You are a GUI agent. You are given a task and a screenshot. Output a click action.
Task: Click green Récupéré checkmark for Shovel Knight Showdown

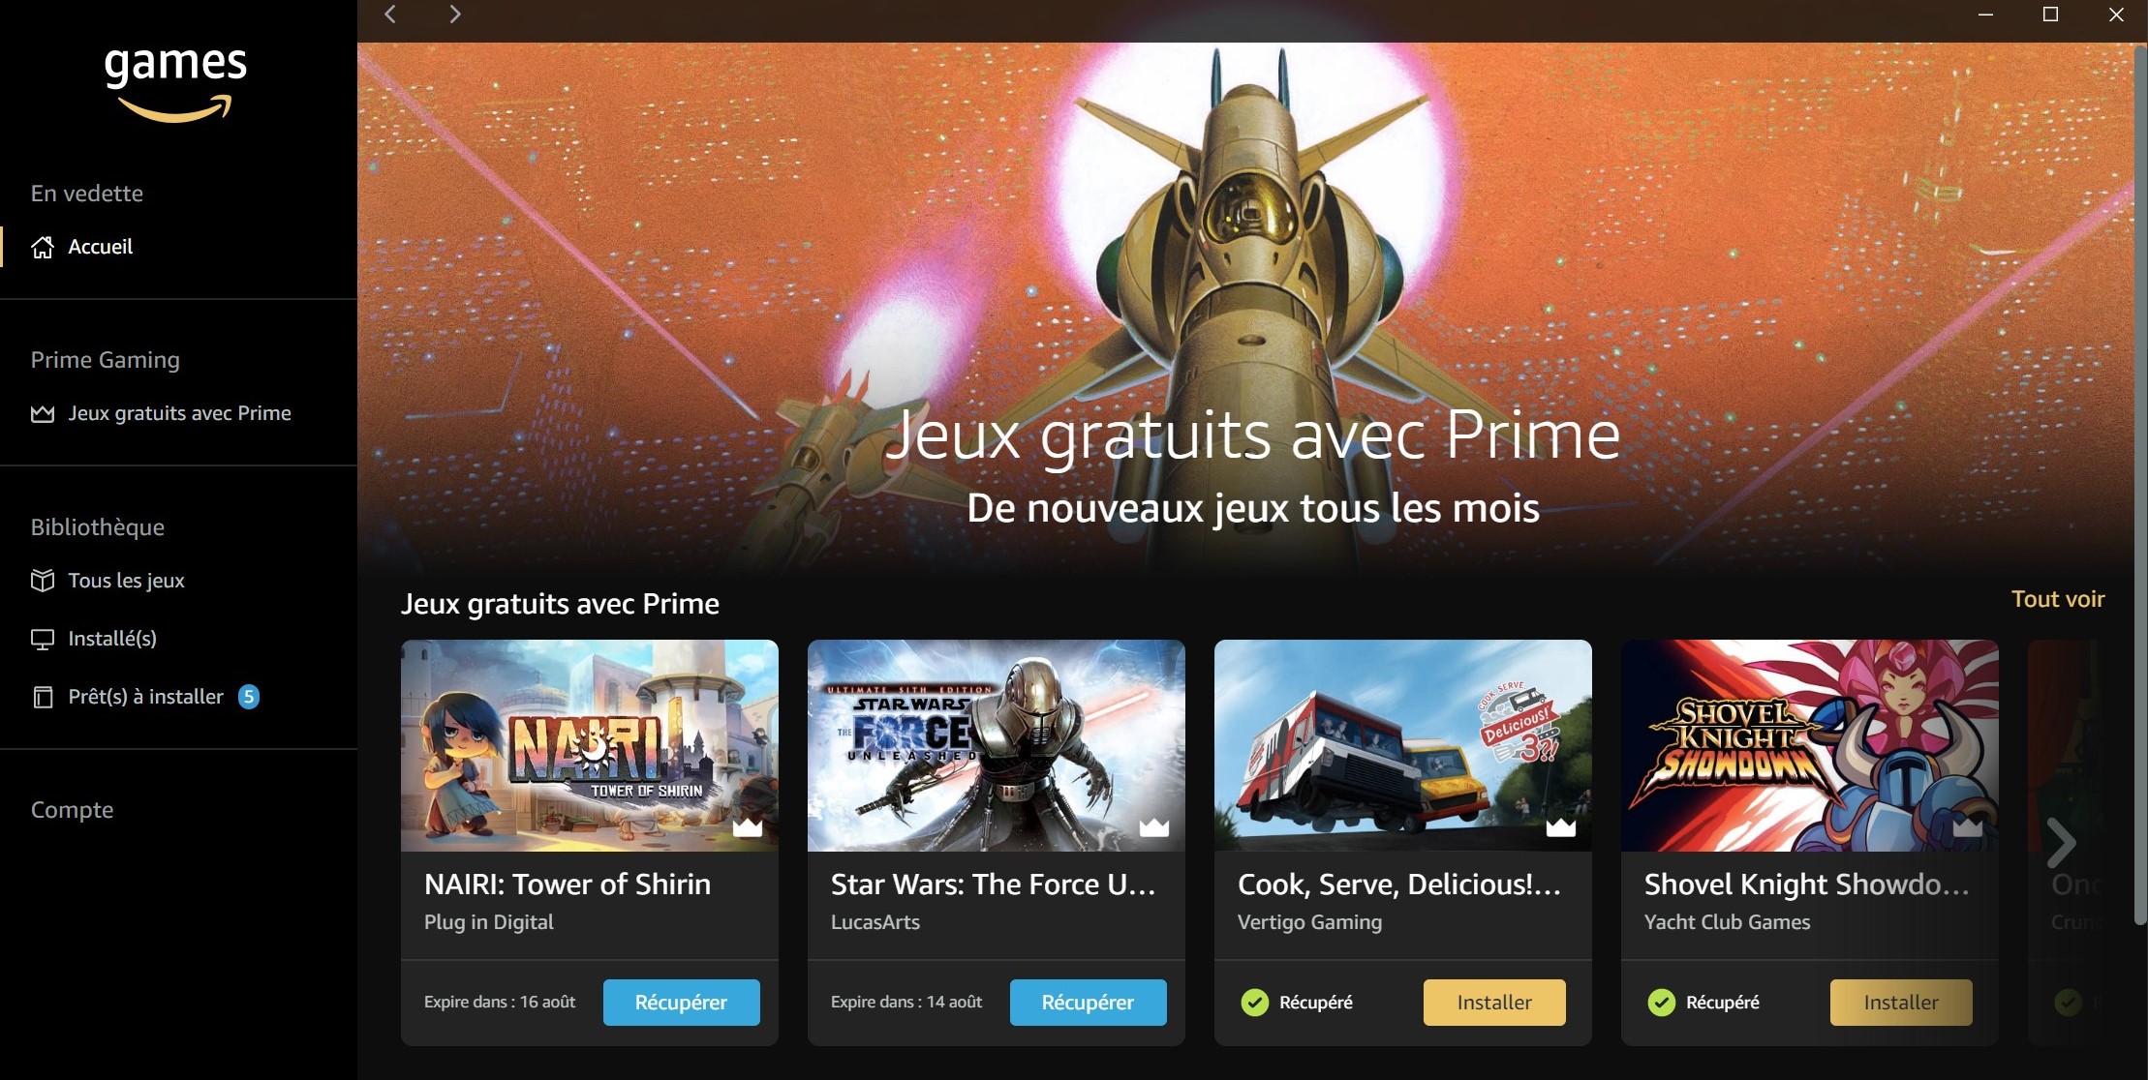click(1662, 1003)
